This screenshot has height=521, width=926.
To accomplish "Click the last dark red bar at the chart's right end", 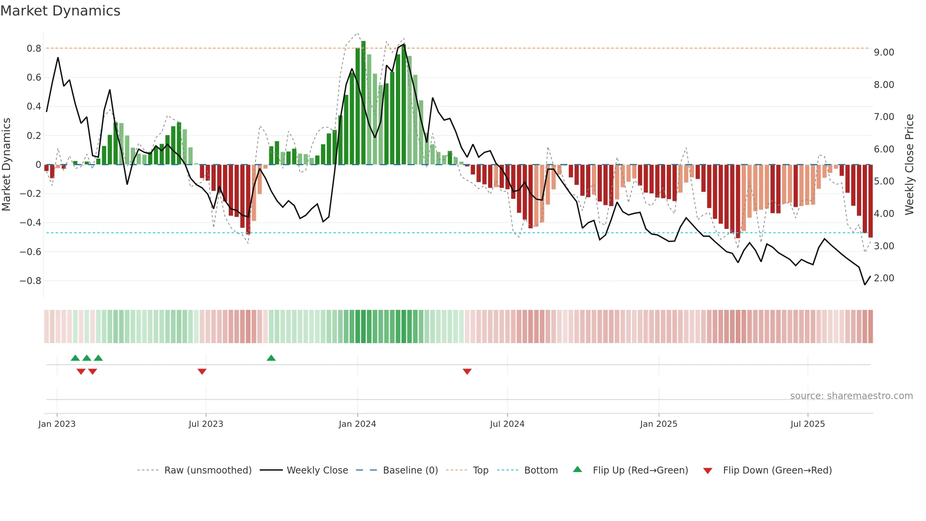I will click(870, 201).
